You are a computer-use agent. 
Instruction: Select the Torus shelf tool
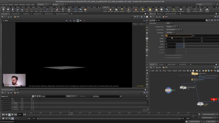click(x=17, y=10)
